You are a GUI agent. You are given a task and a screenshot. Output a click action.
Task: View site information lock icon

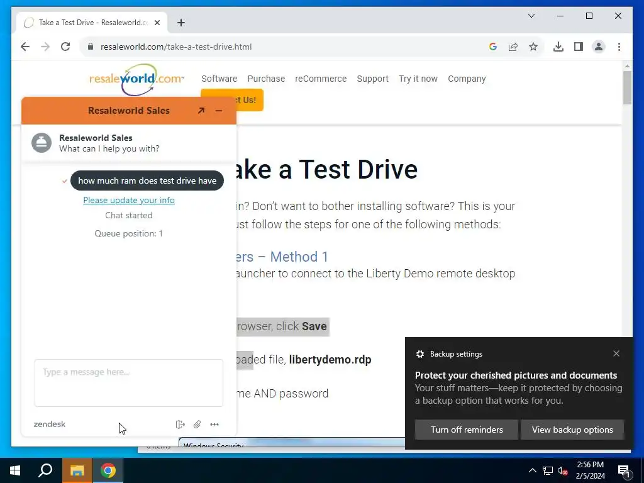click(91, 47)
